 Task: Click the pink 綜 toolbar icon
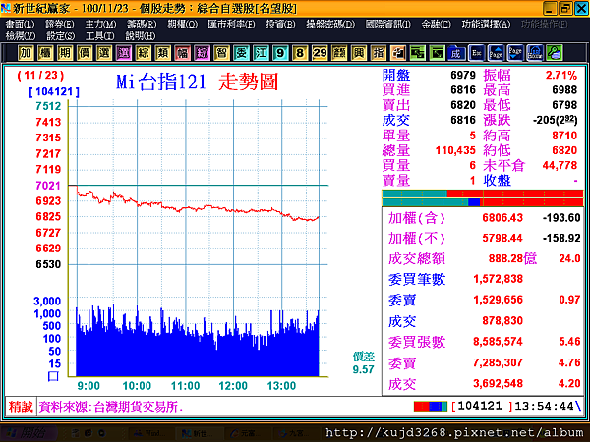[202, 53]
